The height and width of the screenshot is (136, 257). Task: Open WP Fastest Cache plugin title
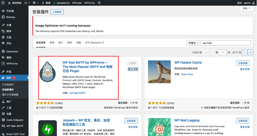pyautogui.click(x=188, y=62)
